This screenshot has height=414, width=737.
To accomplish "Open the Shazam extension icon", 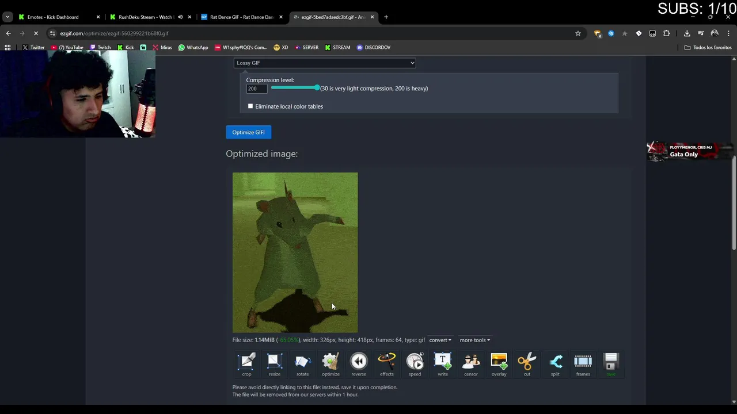I will click(x=611, y=33).
